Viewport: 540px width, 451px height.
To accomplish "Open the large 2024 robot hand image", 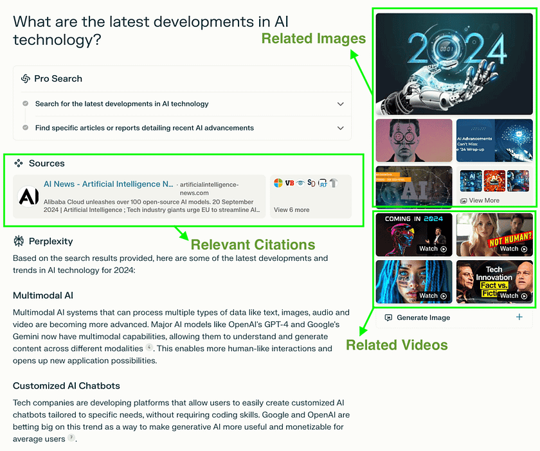I will (x=454, y=64).
